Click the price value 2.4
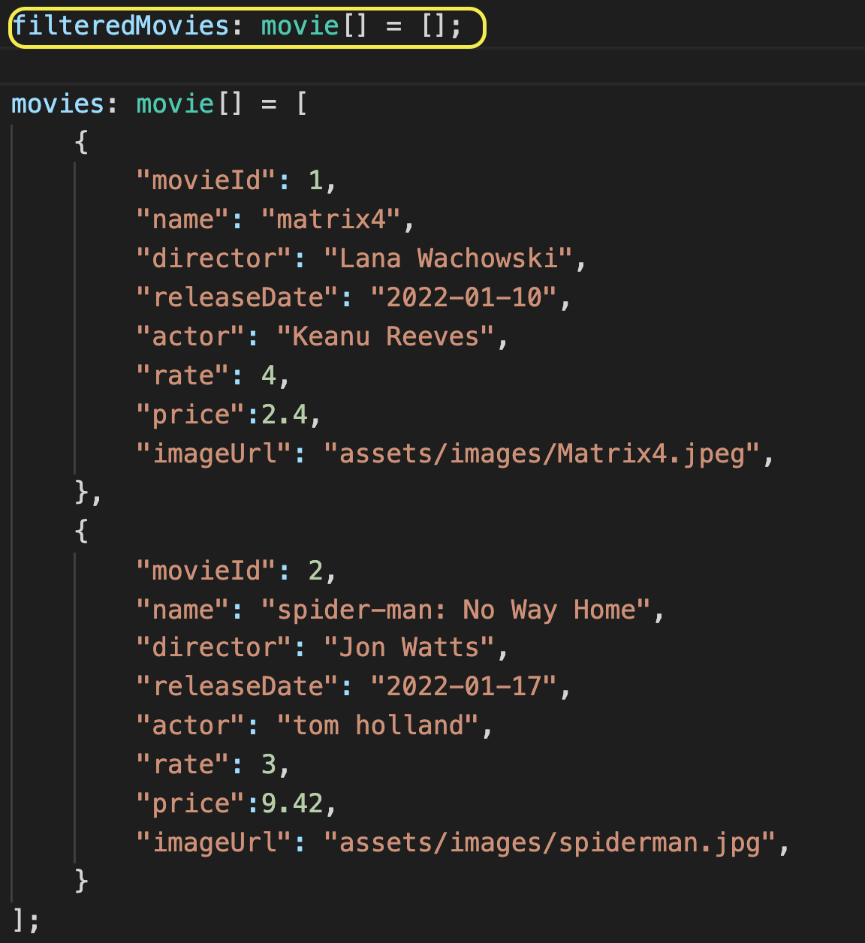The width and height of the screenshot is (865, 943). [x=285, y=414]
